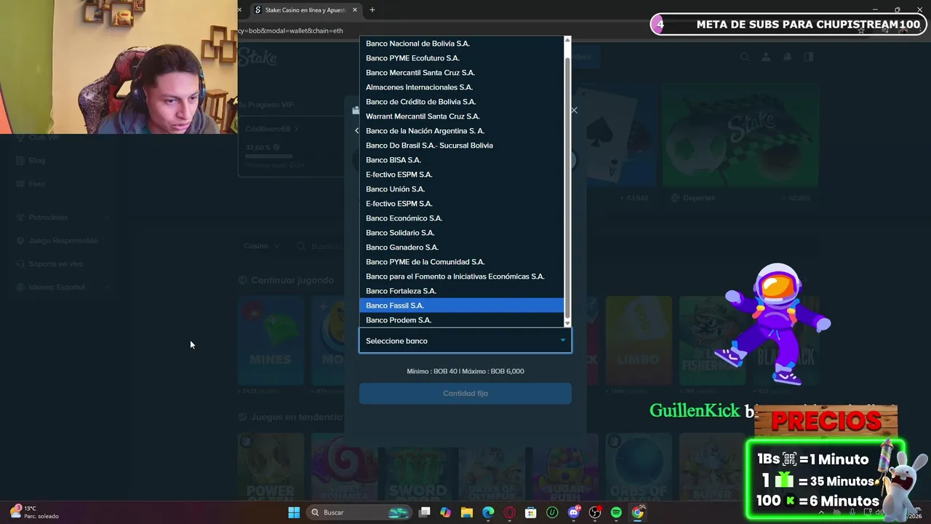931x524 pixels.
Task: Open the Stake search magnifier icon
Action: tap(744, 57)
